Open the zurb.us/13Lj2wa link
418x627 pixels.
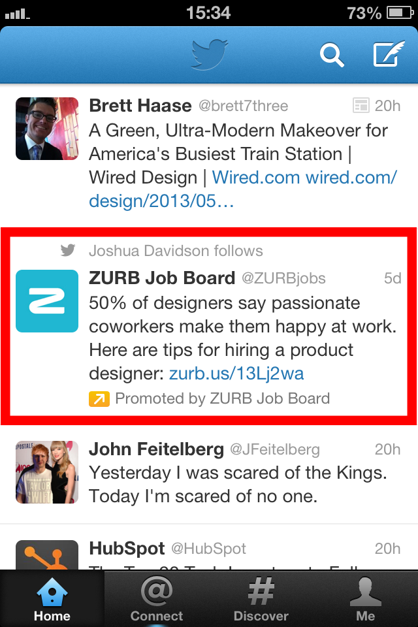point(236,374)
